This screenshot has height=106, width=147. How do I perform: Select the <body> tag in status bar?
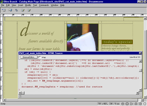click(x=3, y=104)
